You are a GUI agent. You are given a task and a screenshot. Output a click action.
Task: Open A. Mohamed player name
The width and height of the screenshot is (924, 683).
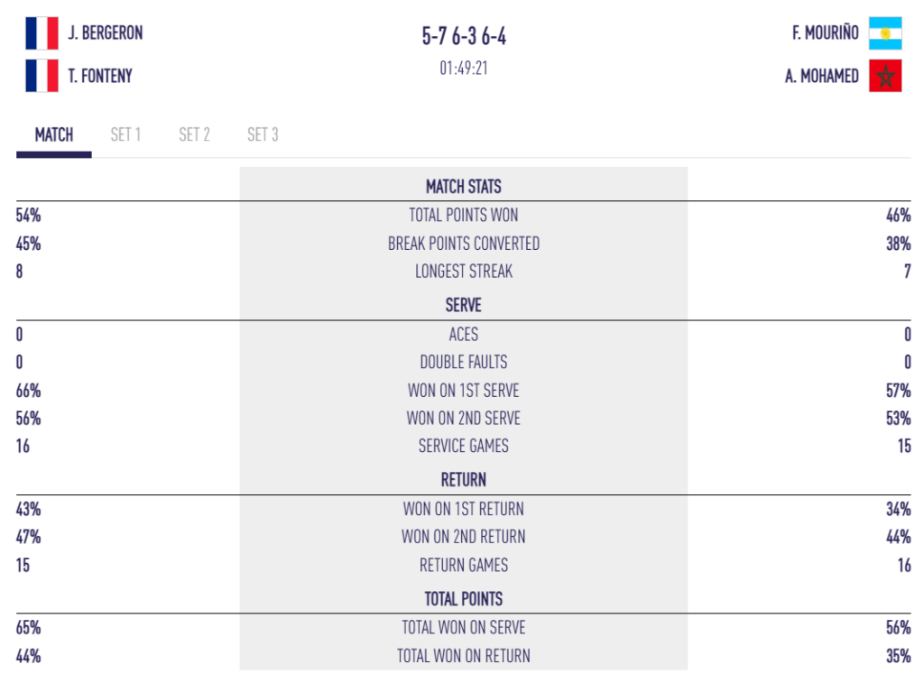pyautogui.click(x=821, y=76)
